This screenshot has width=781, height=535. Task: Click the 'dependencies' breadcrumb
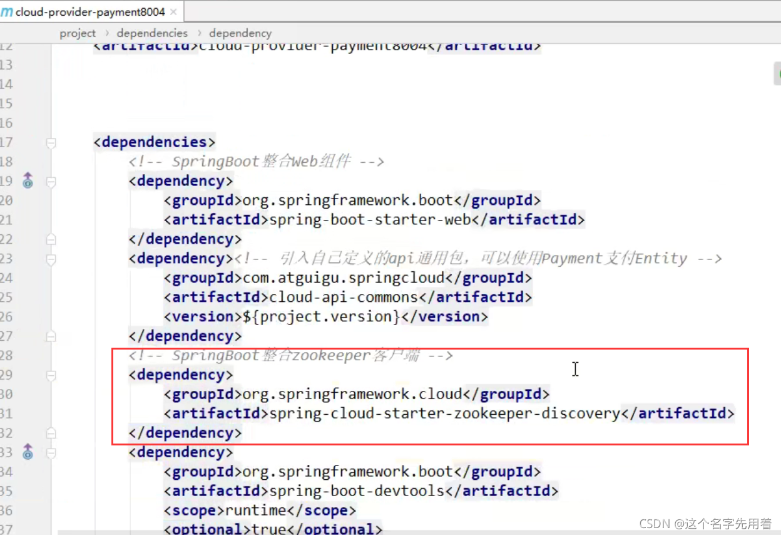152,33
